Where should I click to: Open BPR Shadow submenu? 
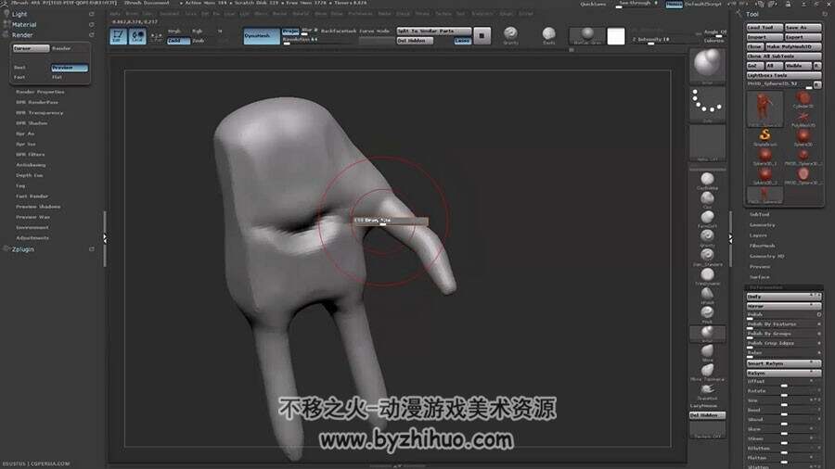[32, 123]
